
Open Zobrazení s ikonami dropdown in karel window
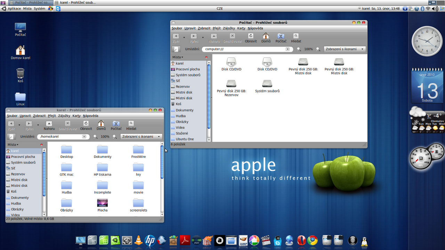141,137
